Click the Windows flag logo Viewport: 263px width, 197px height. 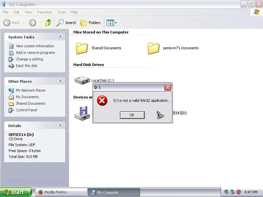[x=257, y=12]
